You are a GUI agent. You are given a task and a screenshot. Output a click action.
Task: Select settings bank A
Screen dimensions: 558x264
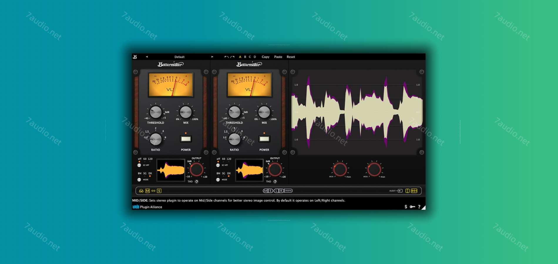click(x=240, y=57)
